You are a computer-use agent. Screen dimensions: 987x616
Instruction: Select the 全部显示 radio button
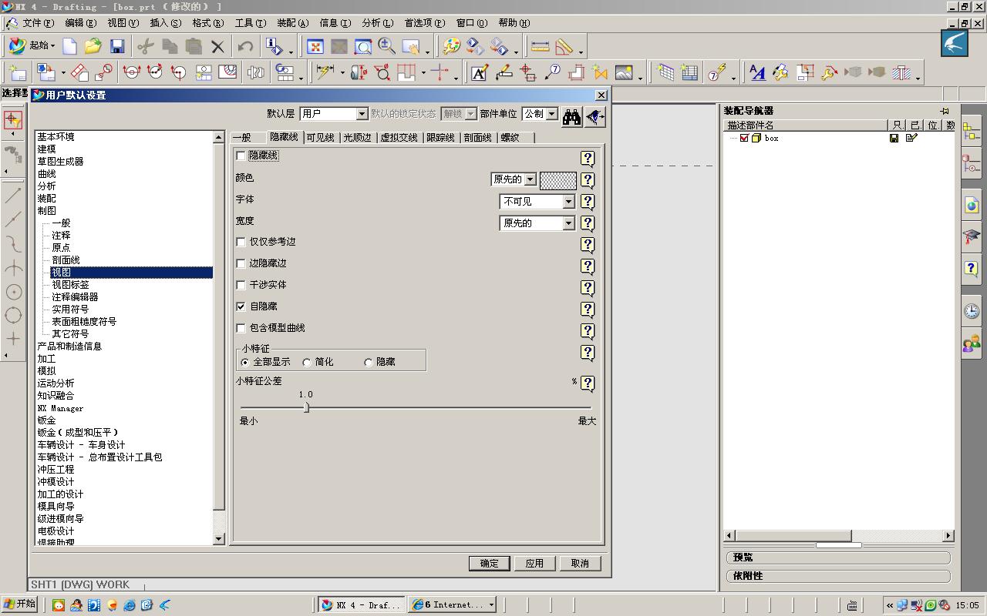(245, 362)
